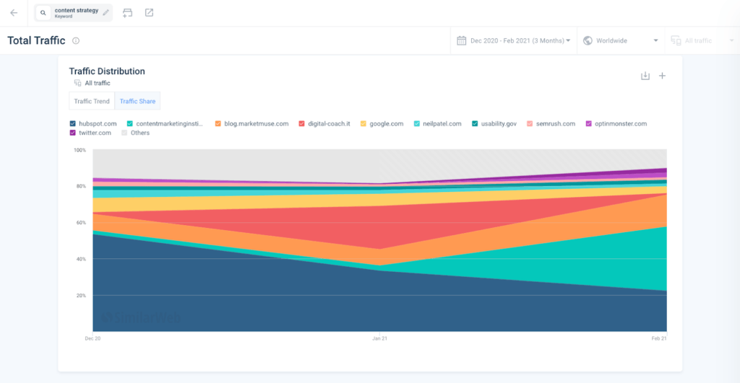
Task: Select the Traffic Share tab
Action: 137,101
